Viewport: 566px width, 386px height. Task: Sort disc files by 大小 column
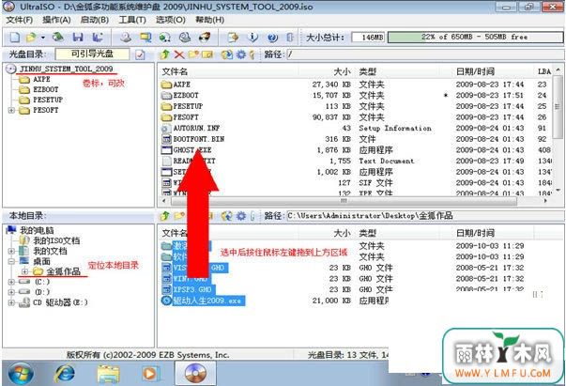(342, 71)
